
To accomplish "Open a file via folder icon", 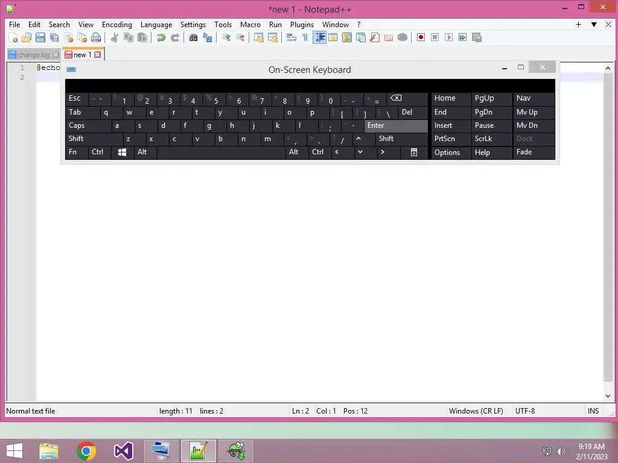I will coord(27,37).
